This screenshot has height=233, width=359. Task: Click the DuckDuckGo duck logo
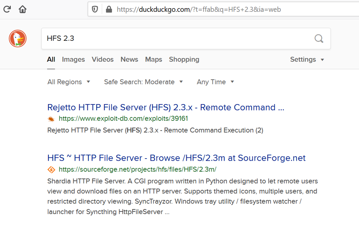pos(18,39)
